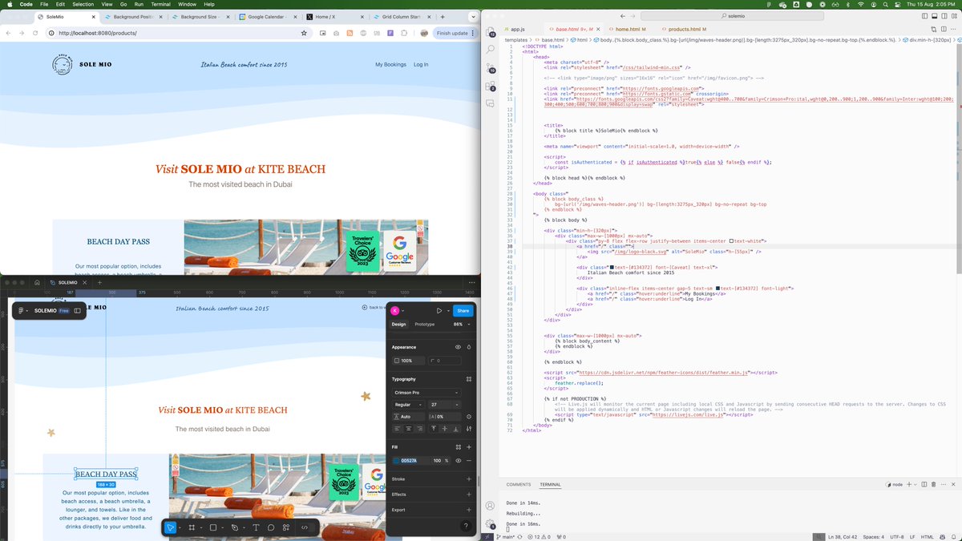The image size is (962, 541).
Task: Switch to app.js editor tab
Action: tap(518, 29)
